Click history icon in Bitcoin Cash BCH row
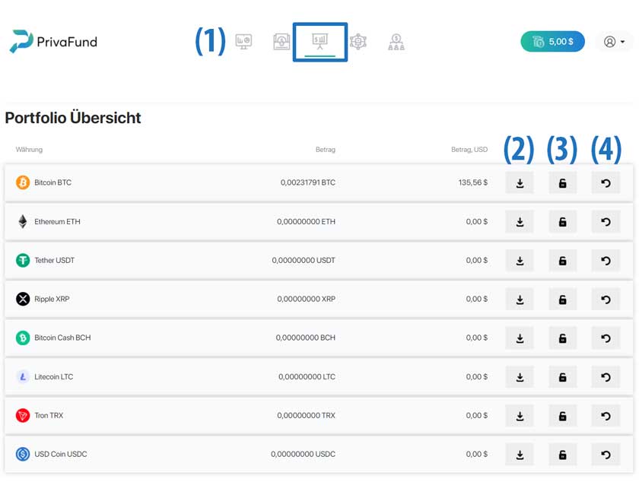Viewport: 639px width, 482px height. pyautogui.click(x=606, y=338)
